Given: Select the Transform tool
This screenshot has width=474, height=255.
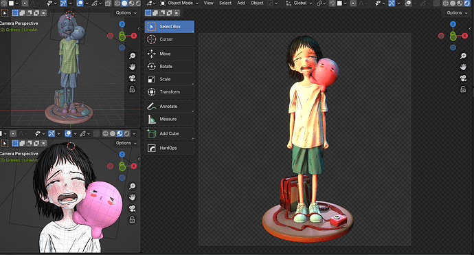Looking at the screenshot, I should point(170,92).
